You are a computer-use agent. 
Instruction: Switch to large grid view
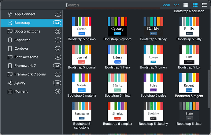pyautogui.click(x=186, y=5)
